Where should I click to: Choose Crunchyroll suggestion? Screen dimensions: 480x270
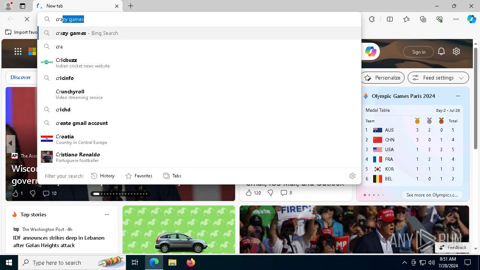(199, 94)
